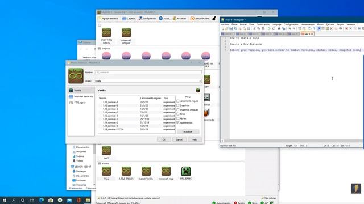This screenshot has width=364, height=204.
Task: Click the grass block icon beside Vanilla heading
Action: click(198, 91)
